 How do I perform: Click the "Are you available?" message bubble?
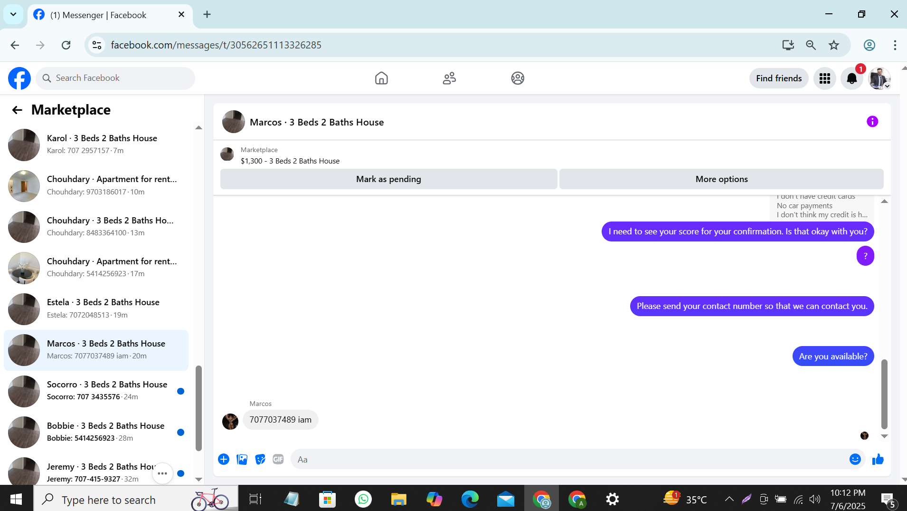(833, 357)
